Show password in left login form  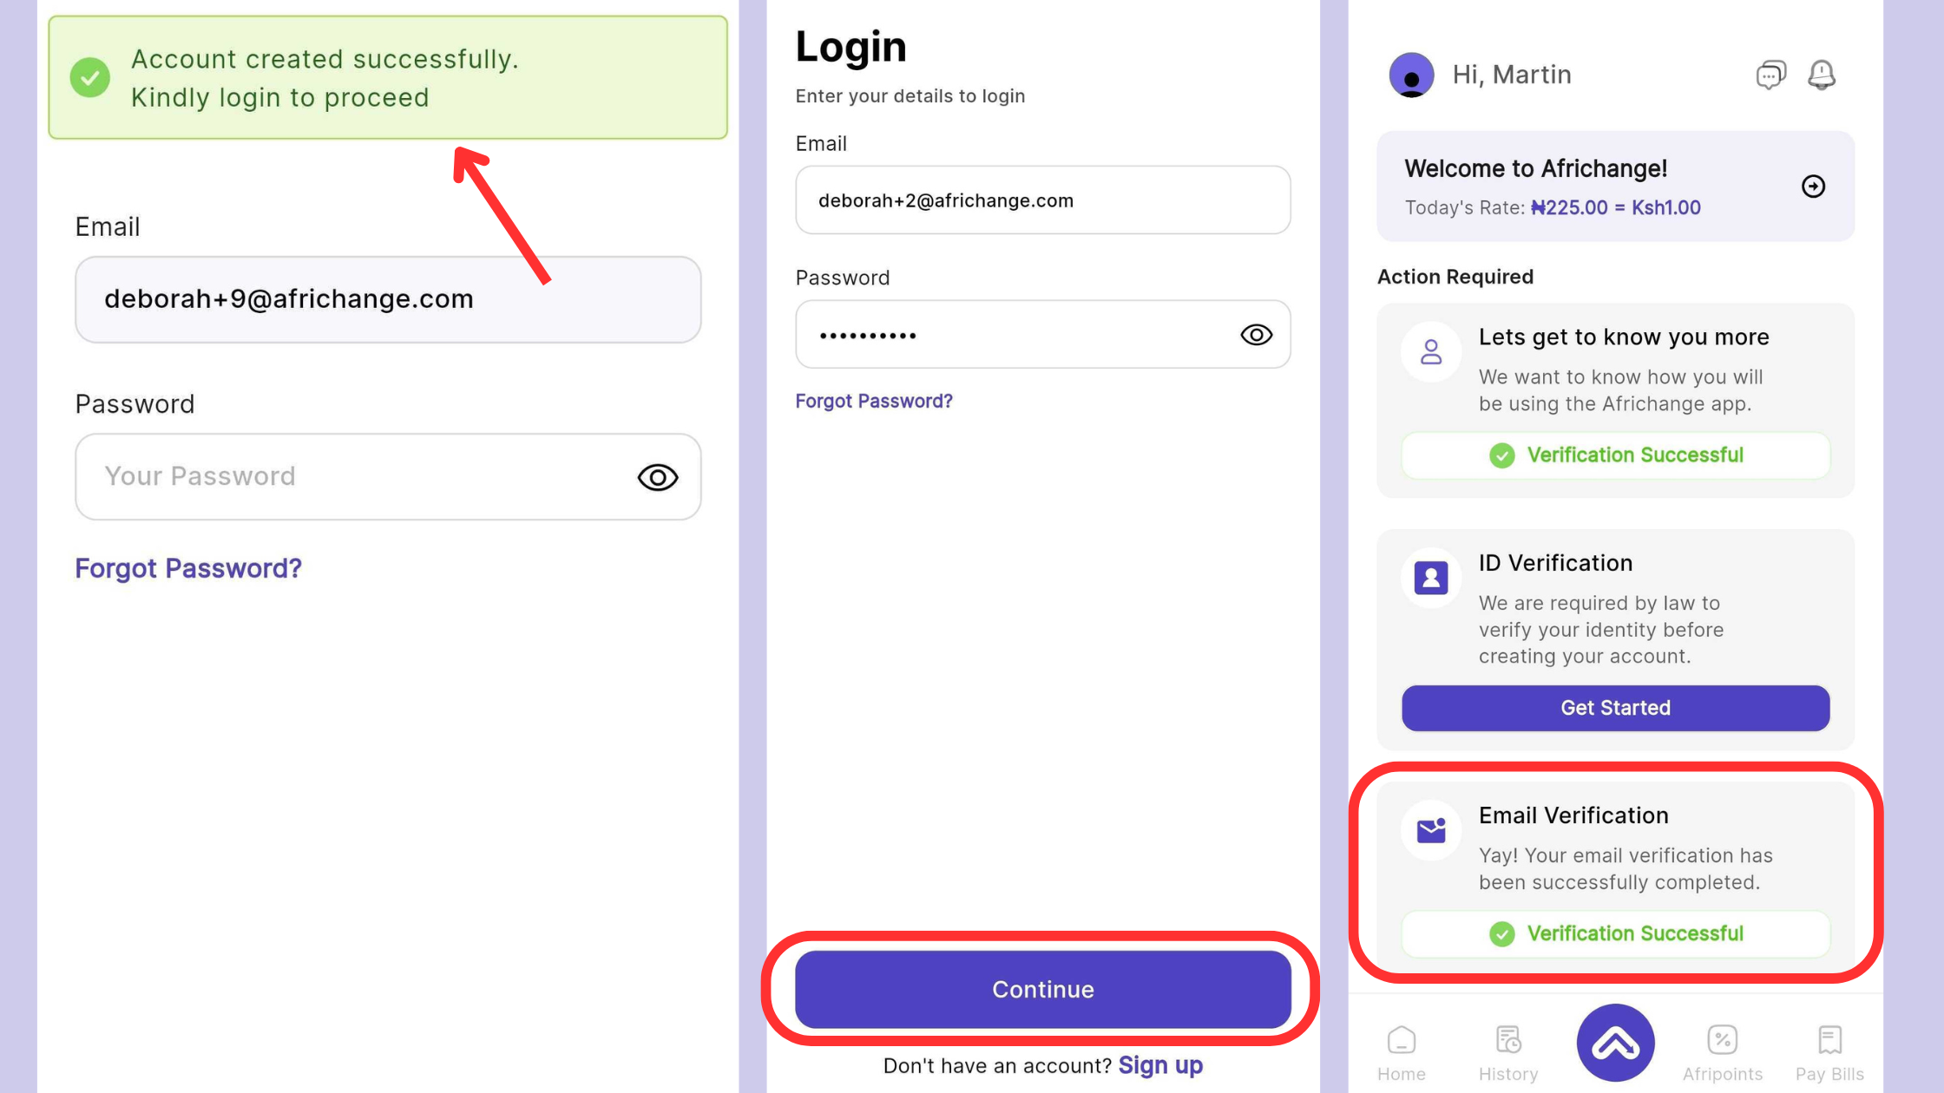click(658, 477)
